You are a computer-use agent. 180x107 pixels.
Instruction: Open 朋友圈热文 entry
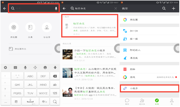(x=30, y=49)
